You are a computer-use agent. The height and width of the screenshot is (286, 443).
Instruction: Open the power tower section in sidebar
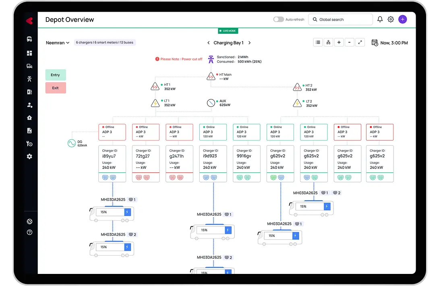(29, 79)
